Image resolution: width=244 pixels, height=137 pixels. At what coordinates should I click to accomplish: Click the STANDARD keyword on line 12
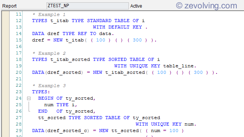(x=99, y=21)
